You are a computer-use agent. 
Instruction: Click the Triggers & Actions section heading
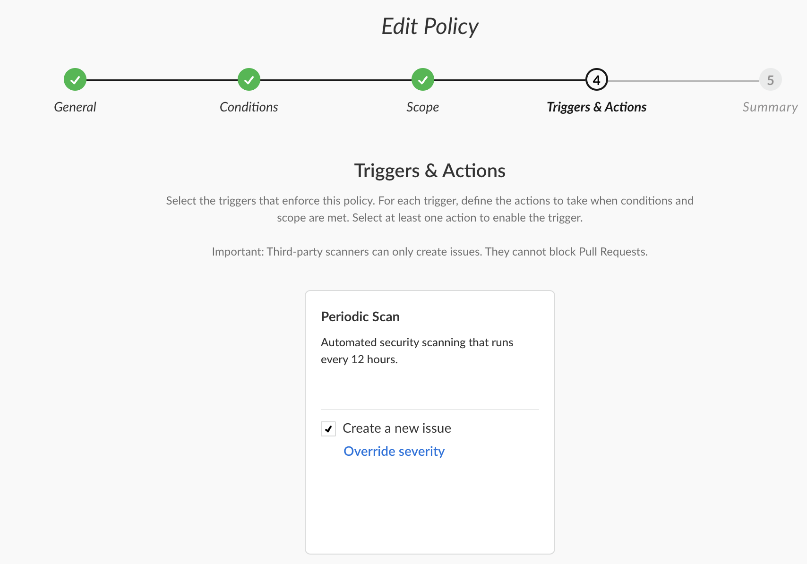pyautogui.click(x=430, y=171)
